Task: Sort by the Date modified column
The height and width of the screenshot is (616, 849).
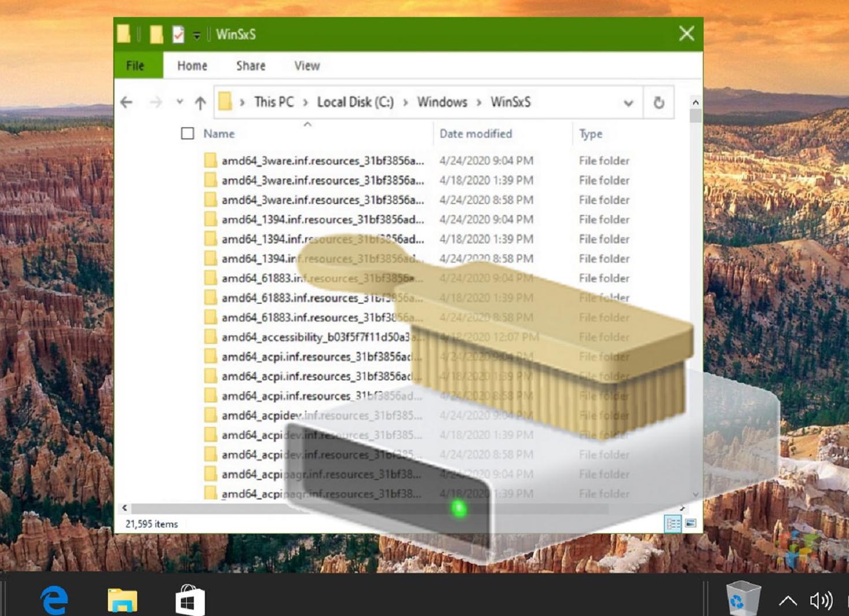Action: click(x=476, y=133)
